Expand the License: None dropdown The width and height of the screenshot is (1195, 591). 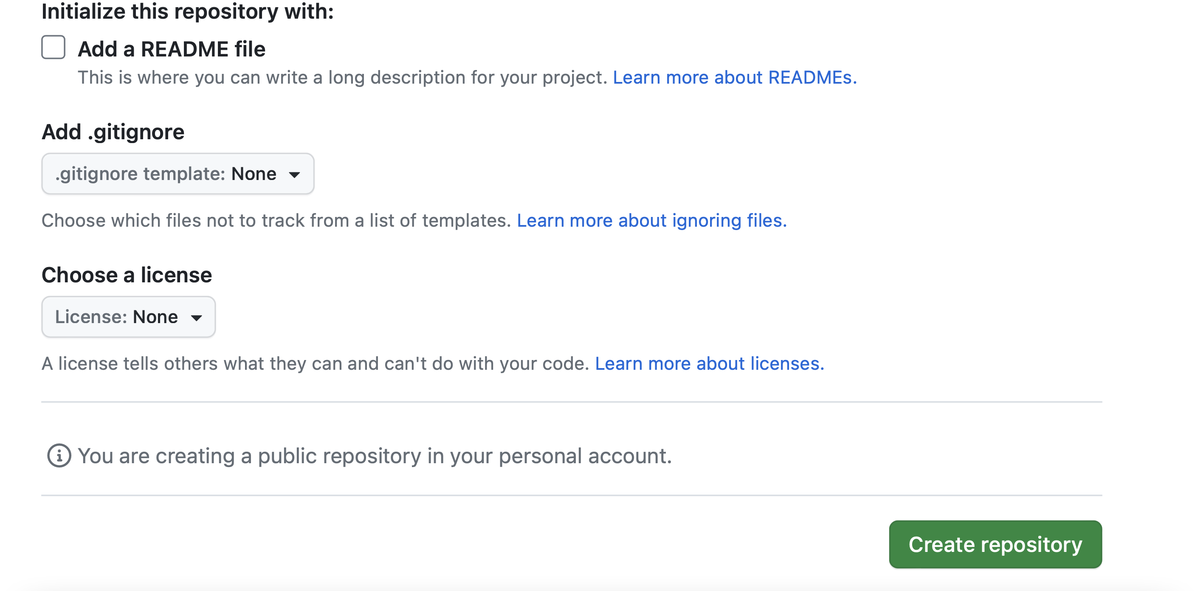click(x=129, y=317)
